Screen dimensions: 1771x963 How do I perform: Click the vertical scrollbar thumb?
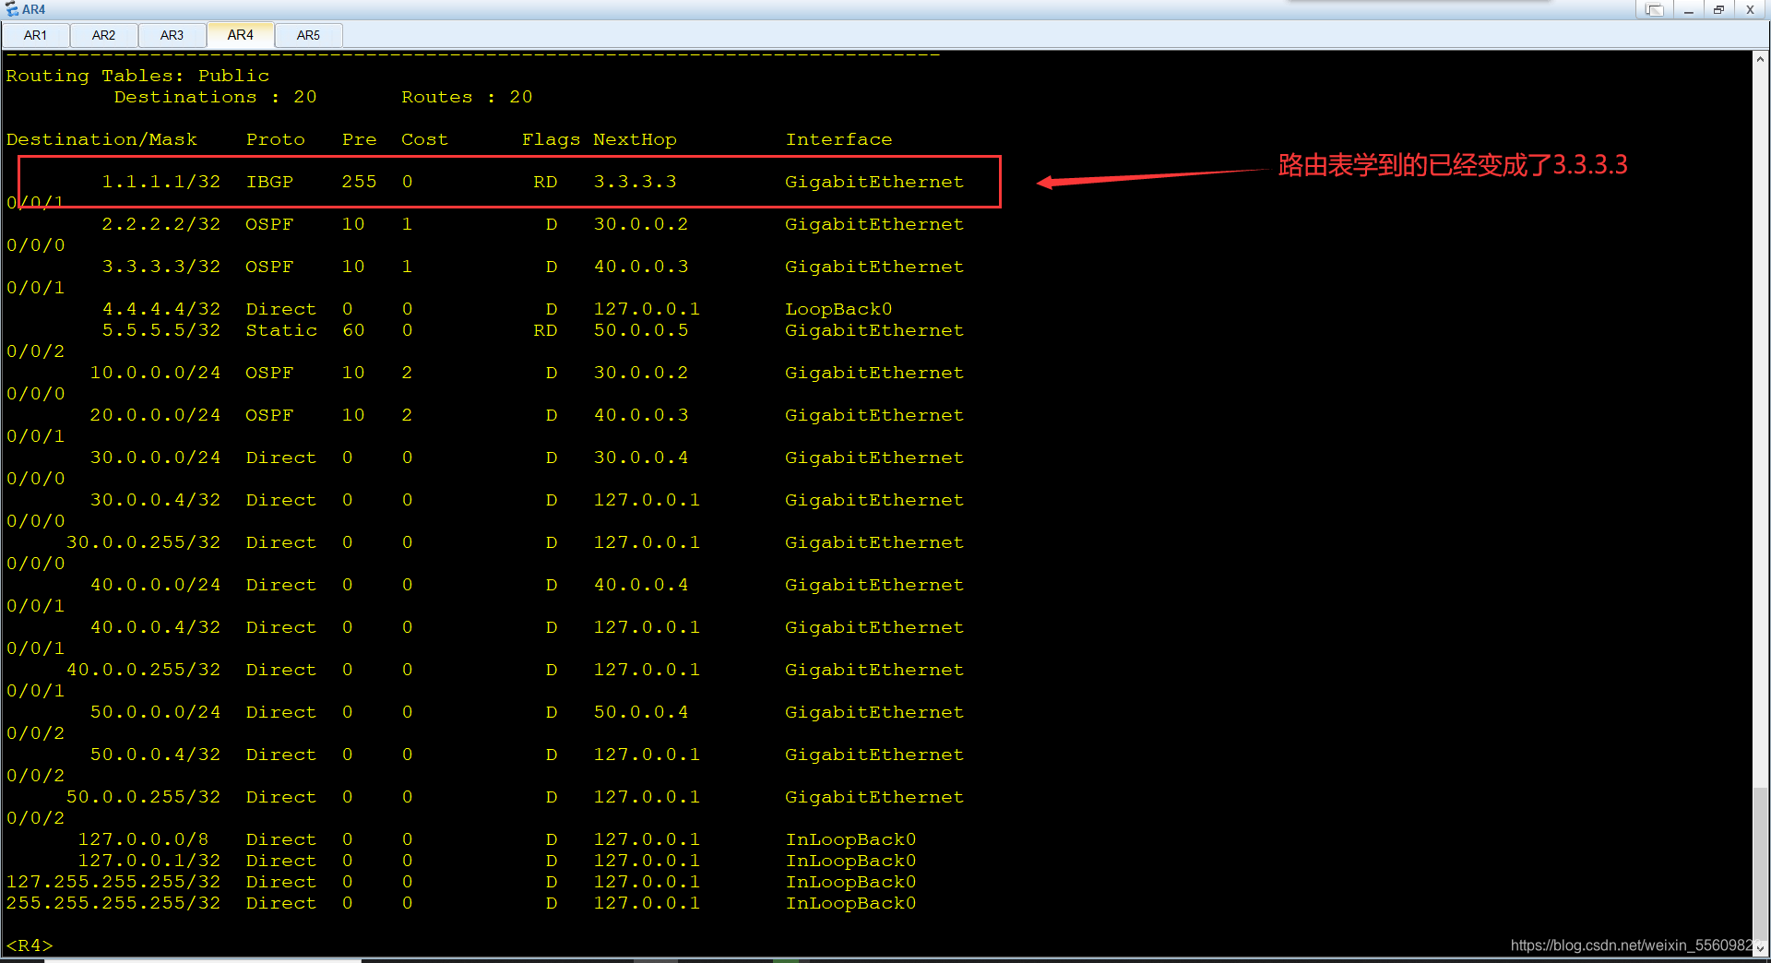tap(1761, 862)
